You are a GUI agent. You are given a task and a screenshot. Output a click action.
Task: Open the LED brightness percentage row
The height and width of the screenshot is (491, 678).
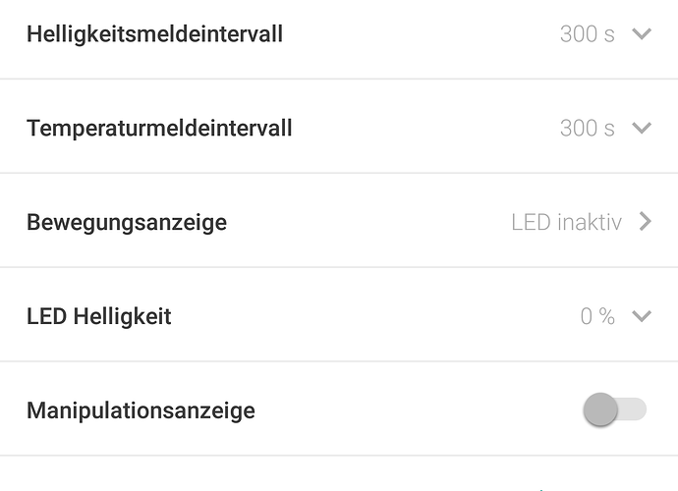pos(339,316)
